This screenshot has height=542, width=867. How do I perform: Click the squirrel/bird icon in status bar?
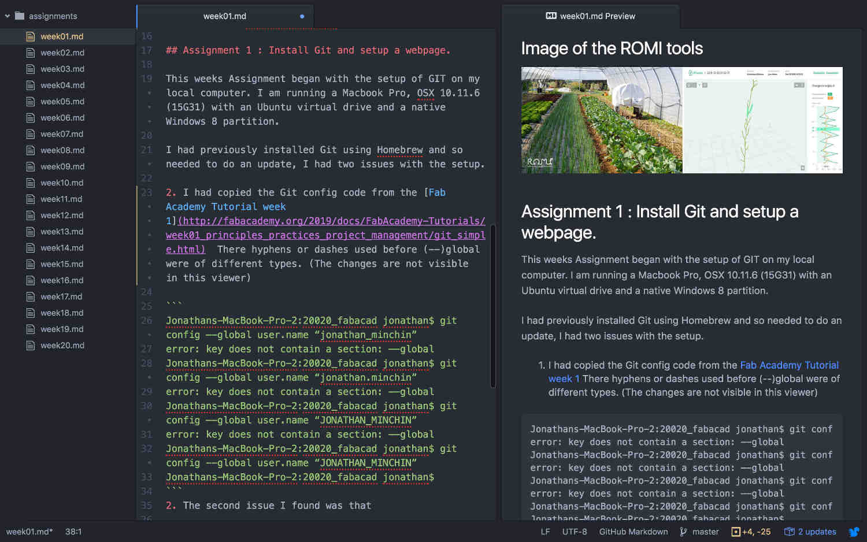[854, 532]
